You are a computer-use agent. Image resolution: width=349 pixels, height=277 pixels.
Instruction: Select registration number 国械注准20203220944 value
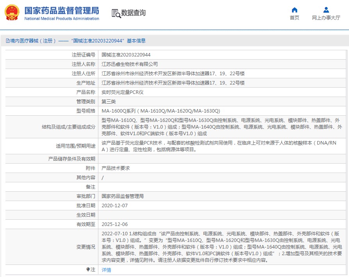click(x=126, y=55)
